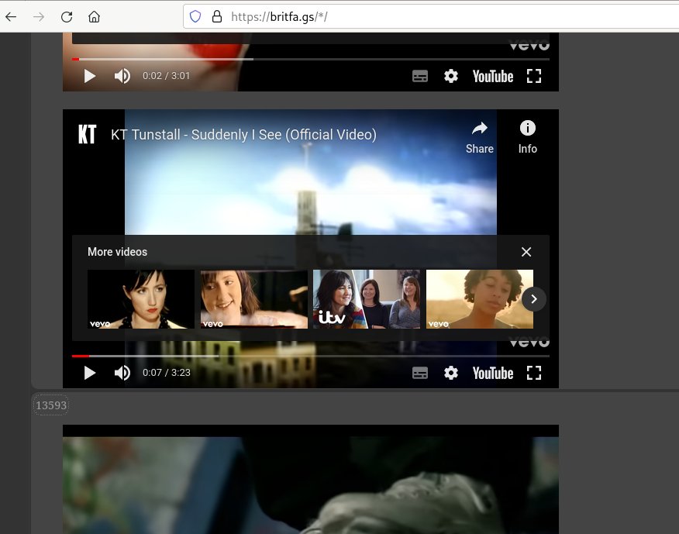Open KT Tunstall Suddenly I See title link
The width and height of the screenshot is (679, 534).
coord(243,135)
